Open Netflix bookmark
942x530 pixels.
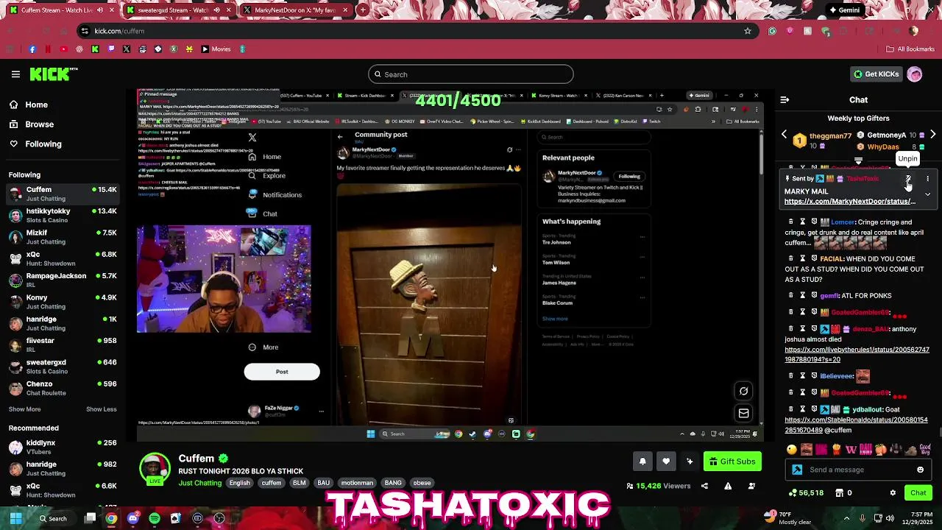tap(48, 49)
